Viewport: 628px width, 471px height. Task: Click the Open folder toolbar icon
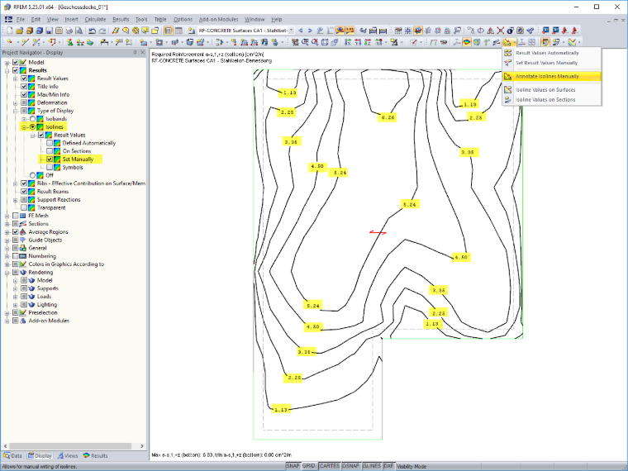pyautogui.click(x=19, y=31)
